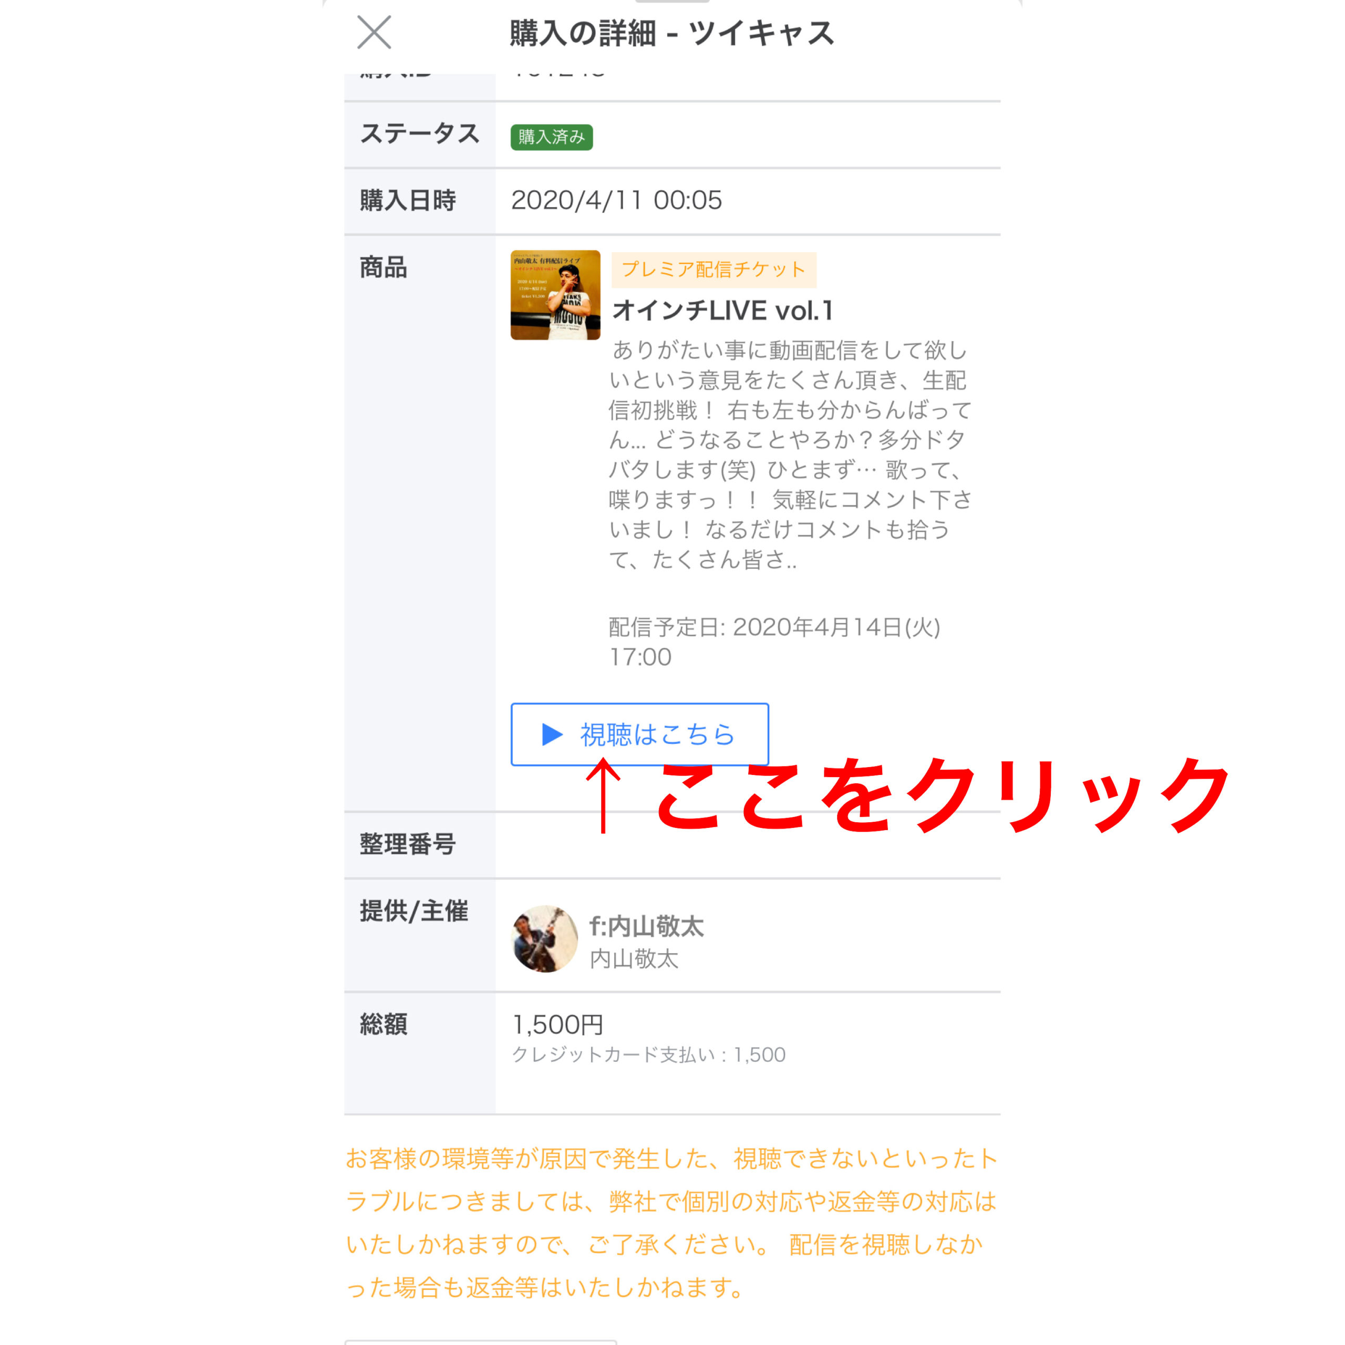This screenshot has height=1345, width=1345.
Task: Click the 購入の詳細 - ツイキャス header title
Action: tap(672, 33)
